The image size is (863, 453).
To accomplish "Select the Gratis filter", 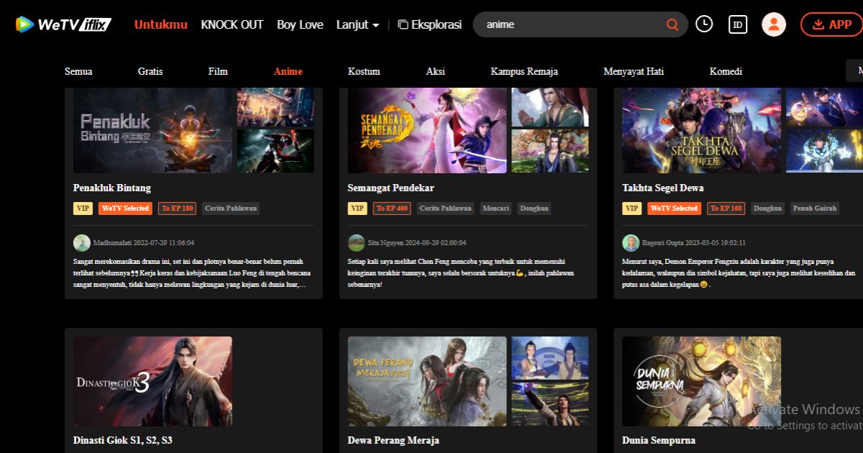I will click(150, 71).
